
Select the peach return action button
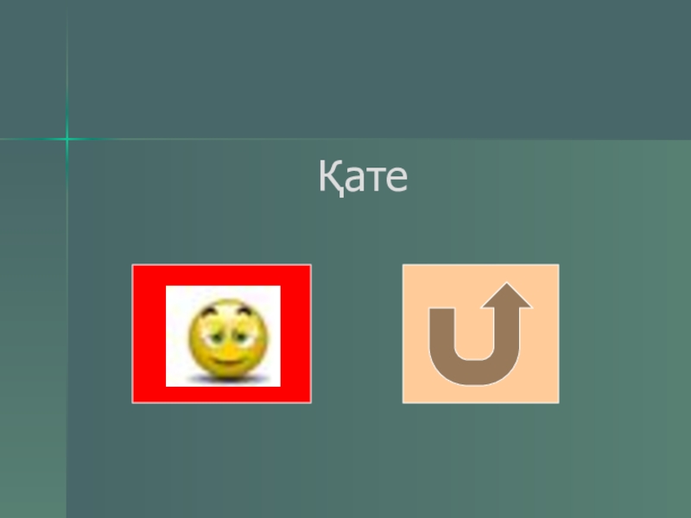481,334
